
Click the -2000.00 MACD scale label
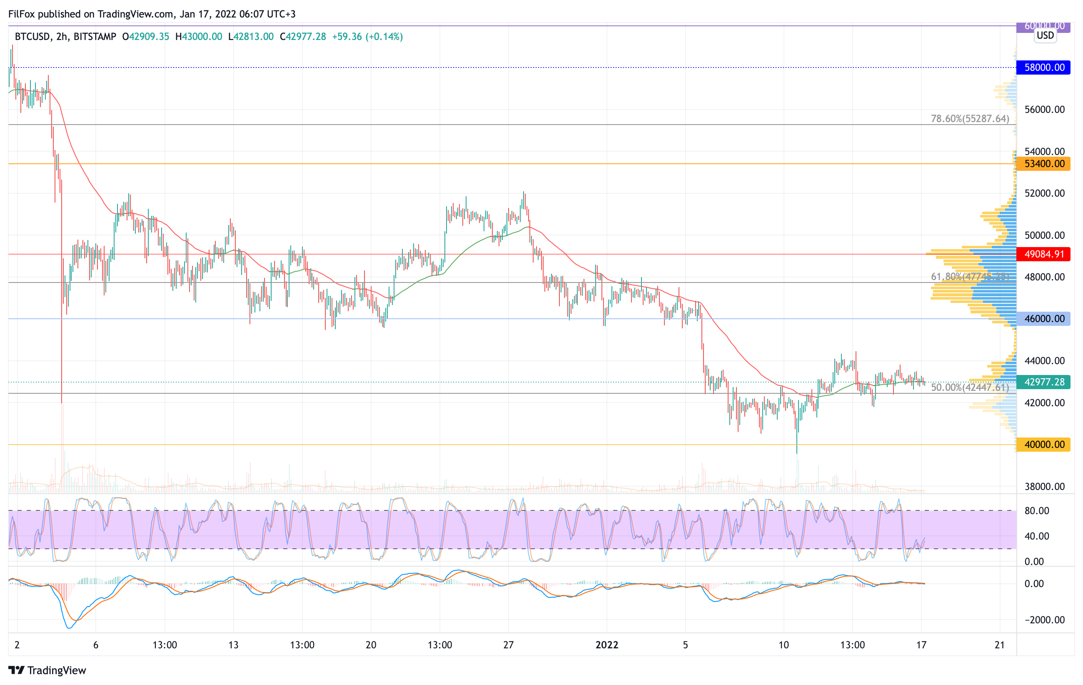pos(1044,620)
